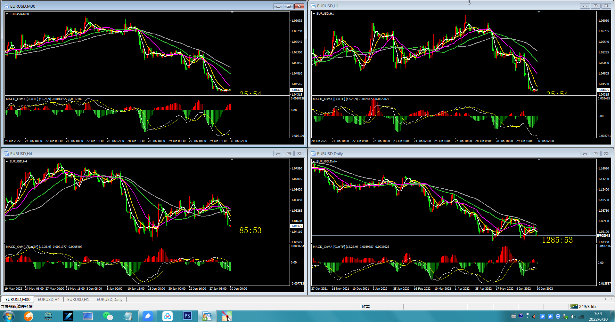Expand the EURUSD,H4 chart label triangle
This screenshot has height=322, width=615.
click(7, 161)
